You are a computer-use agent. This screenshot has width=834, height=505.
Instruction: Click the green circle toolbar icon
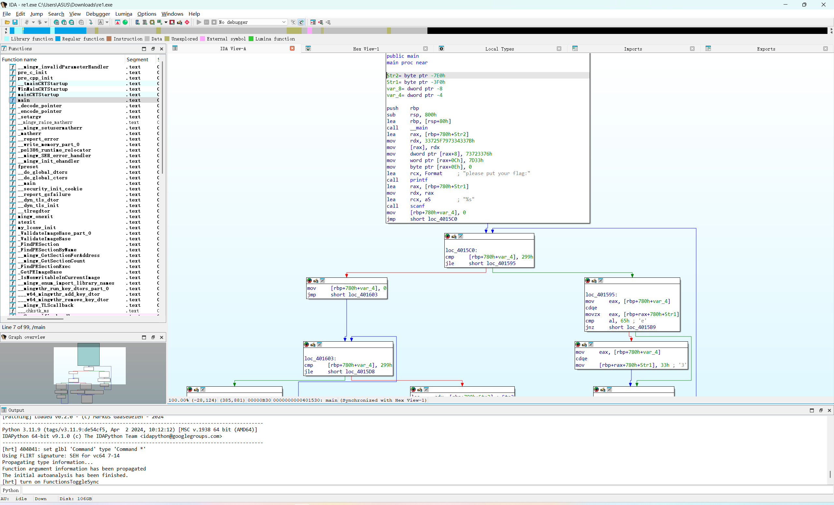point(125,22)
